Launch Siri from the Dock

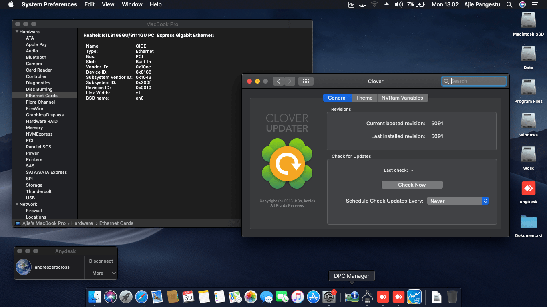coord(110,297)
